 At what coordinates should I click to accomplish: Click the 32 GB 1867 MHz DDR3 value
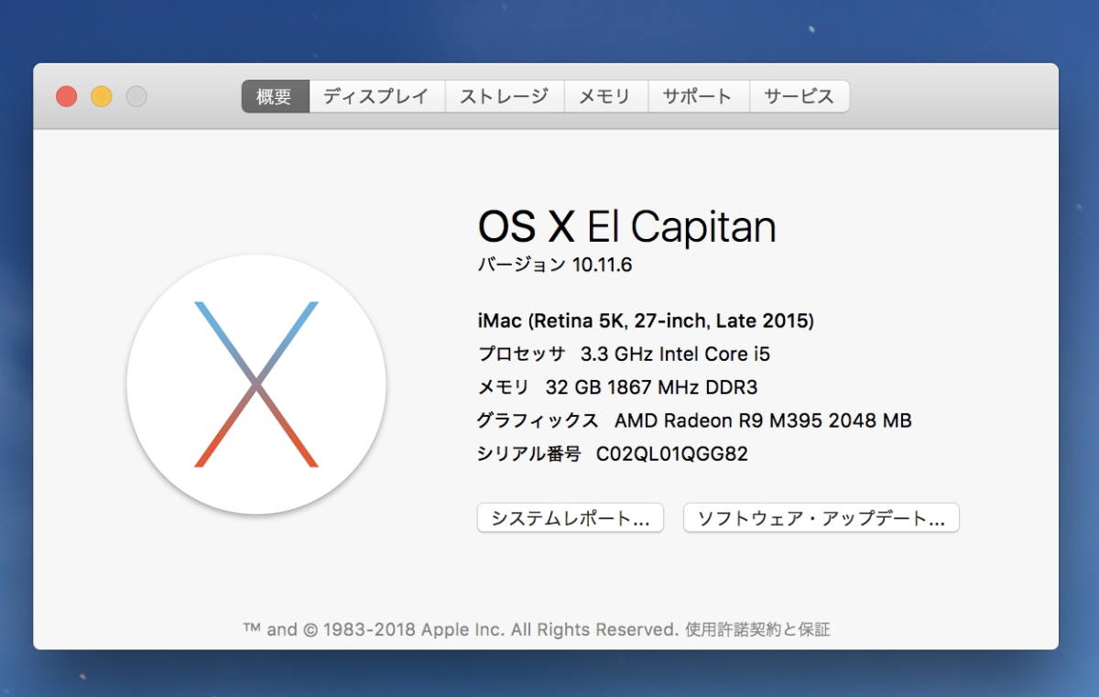pos(652,387)
